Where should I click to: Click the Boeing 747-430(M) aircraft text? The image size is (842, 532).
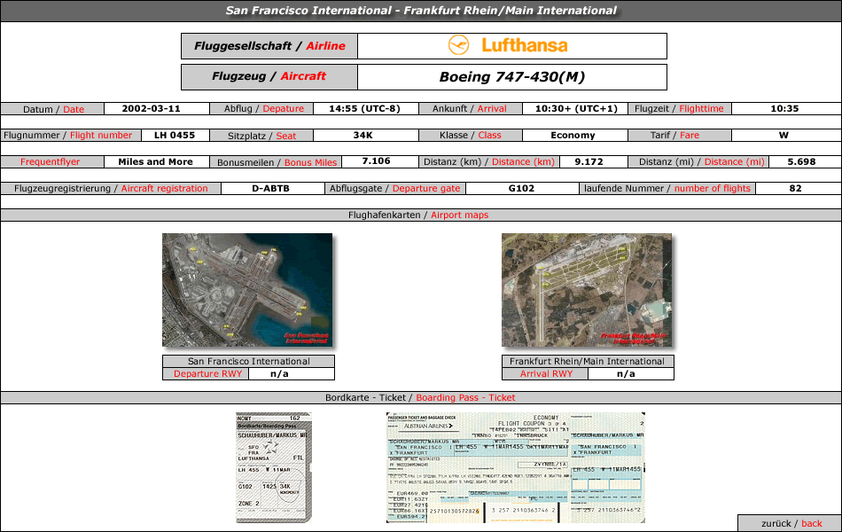click(512, 77)
